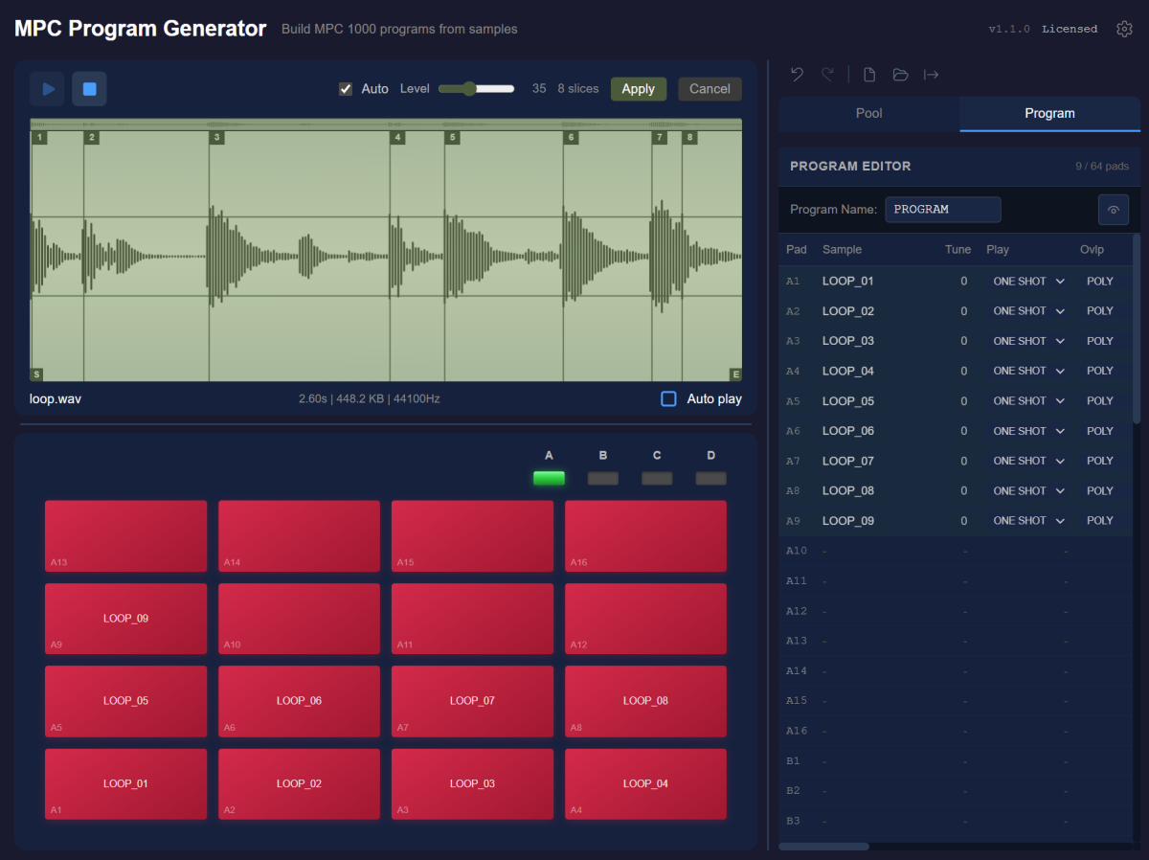Screen dimensions: 1149x860
Task: Select slice marker 7 on waveform
Action: (659, 138)
